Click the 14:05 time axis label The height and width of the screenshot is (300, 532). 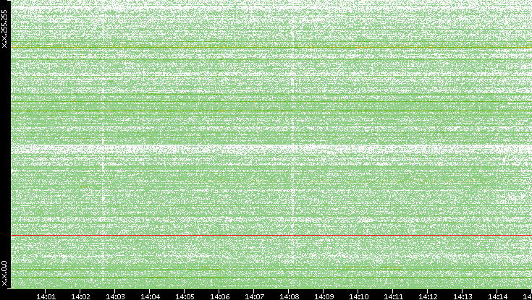coord(185,296)
